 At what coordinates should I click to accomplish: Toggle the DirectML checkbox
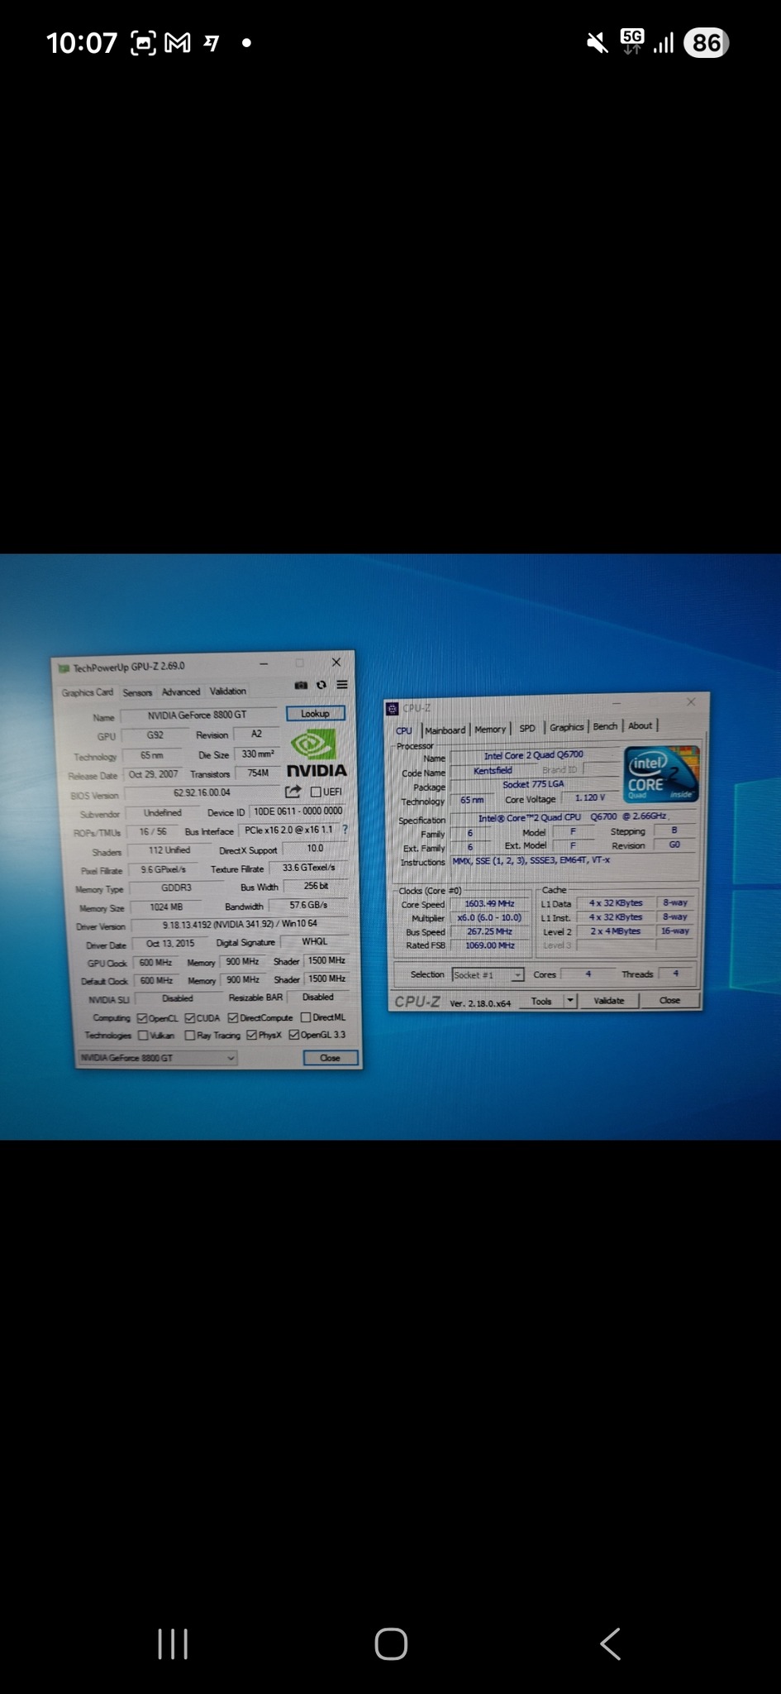(306, 1017)
